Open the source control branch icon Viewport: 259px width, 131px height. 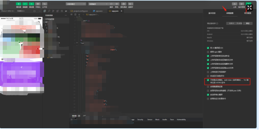click(53, 11)
